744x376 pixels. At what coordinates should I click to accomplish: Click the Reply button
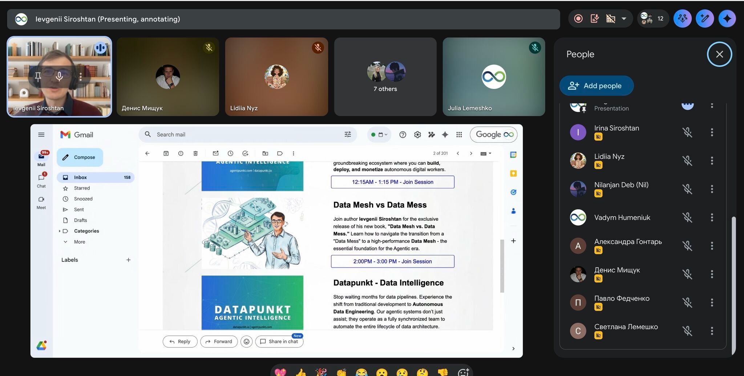tap(180, 342)
